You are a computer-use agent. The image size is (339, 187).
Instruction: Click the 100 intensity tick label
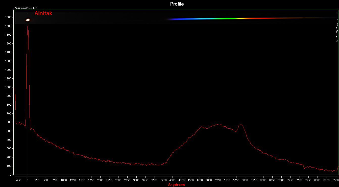[x=9, y=166]
